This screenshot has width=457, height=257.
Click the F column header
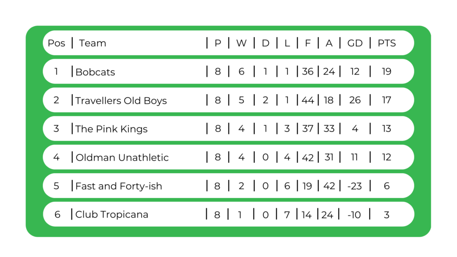click(x=307, y=43)
